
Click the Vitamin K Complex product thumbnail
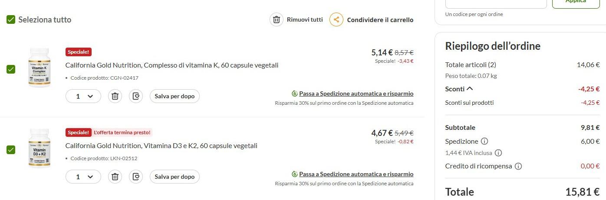tap(40, 68)
